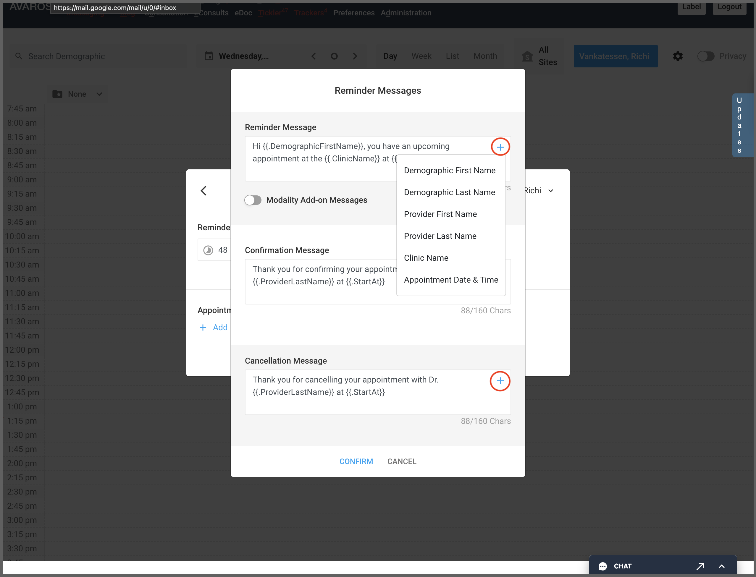Toggle Modality Add-on Messages switch

[253, 200]
